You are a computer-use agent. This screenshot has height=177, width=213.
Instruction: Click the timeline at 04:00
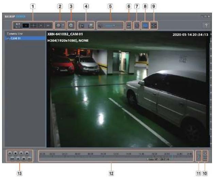point(65,154)
